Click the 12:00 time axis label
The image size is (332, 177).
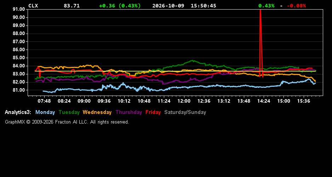184,101
